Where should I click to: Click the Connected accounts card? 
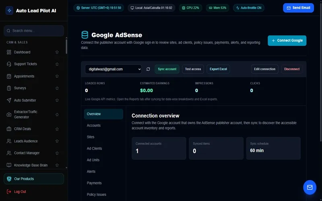[159, 148]
